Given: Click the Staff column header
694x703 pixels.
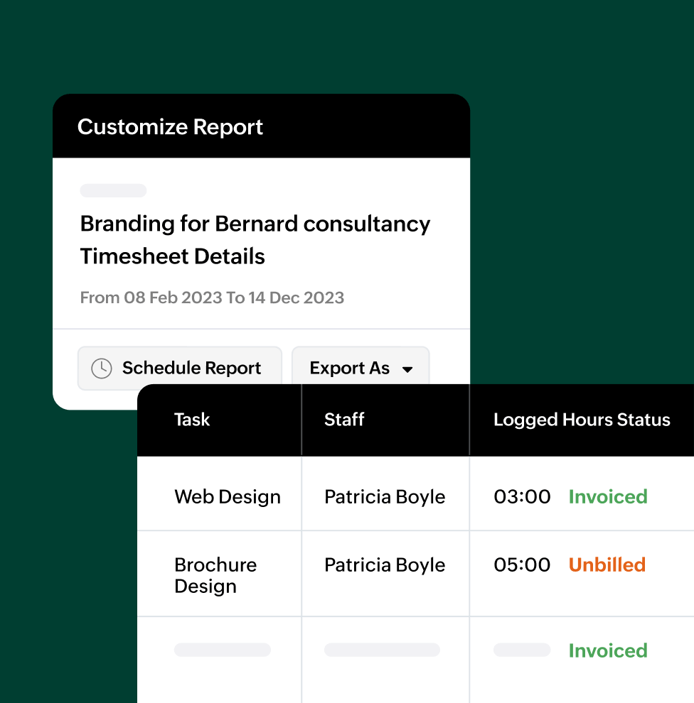Looking at the screenshot, I should click(x=344, y=420).
